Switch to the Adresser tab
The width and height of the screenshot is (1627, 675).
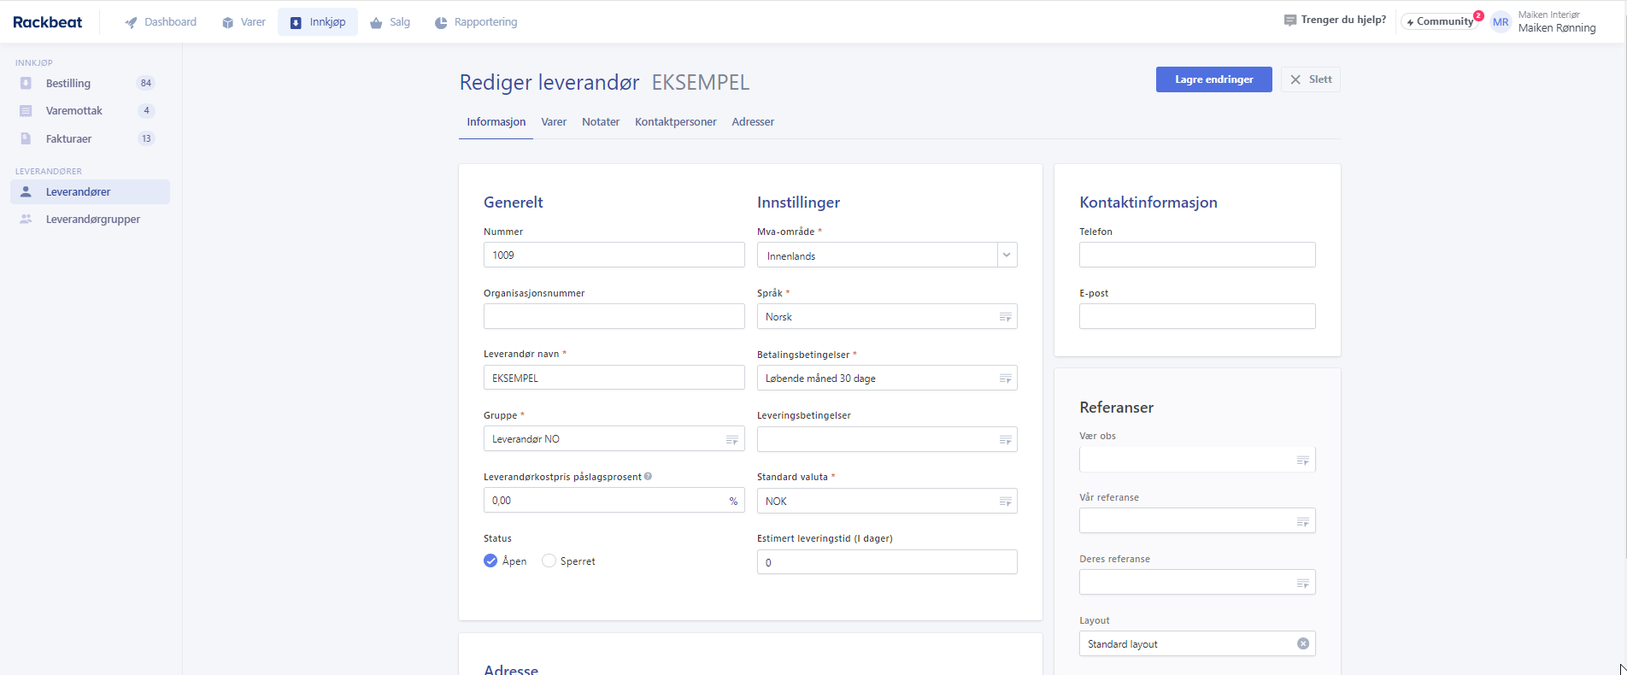point(753,122)
